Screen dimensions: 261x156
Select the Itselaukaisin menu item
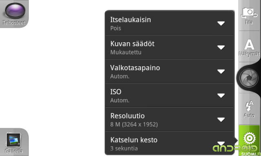pyautogui.click(x=169, y=23)
